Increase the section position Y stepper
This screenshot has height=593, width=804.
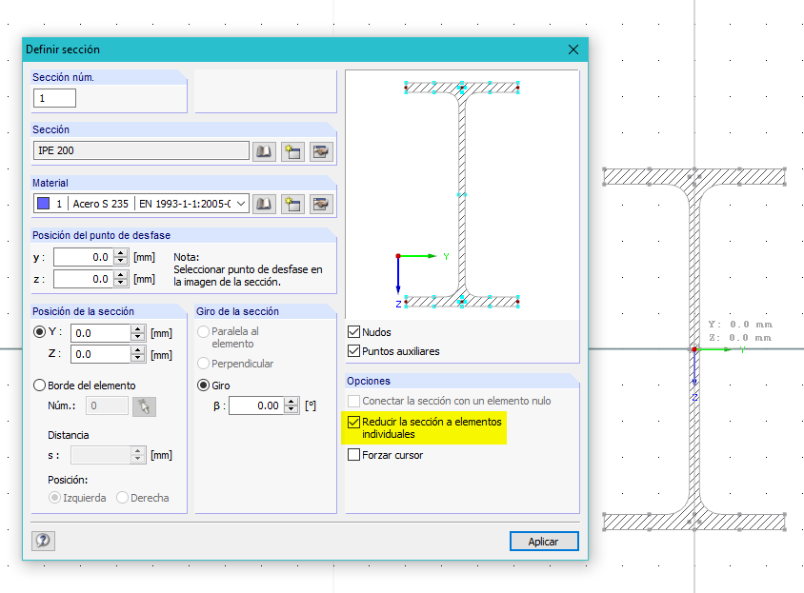137,329
